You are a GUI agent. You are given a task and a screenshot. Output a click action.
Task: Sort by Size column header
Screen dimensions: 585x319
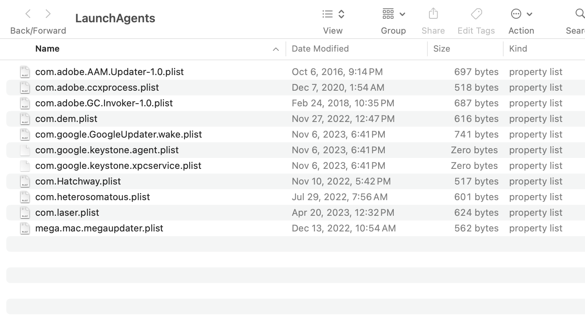(x=441, y=49)
